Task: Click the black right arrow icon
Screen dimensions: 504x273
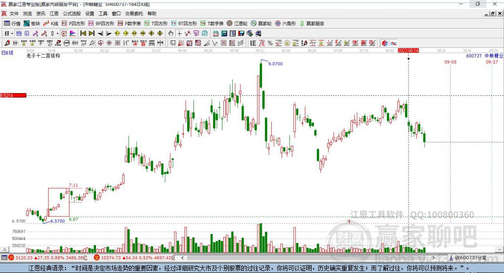Action: pos(109,34)
